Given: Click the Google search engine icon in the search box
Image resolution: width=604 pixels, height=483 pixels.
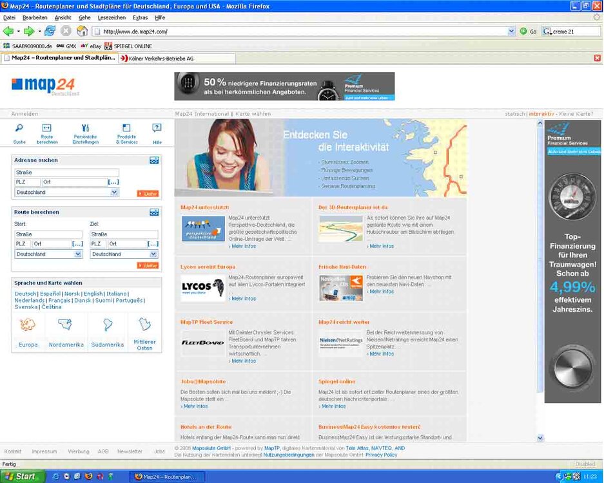Looking at the screenshot, I should pyautogui.click(x=547, y=32).
